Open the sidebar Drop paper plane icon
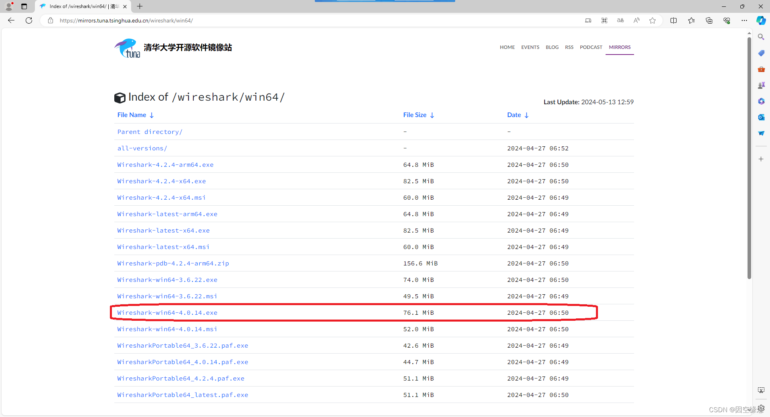770x417 pixels. (x=761, y=133)
